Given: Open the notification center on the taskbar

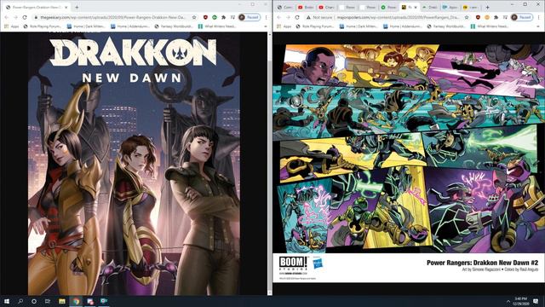Looking at the screenshot, I should (536, 301).
